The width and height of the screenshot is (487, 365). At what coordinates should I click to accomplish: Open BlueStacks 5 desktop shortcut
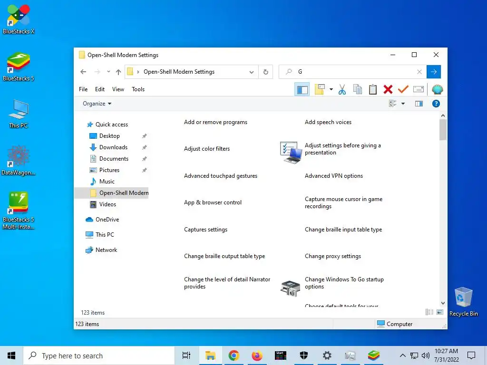point(19,67)
